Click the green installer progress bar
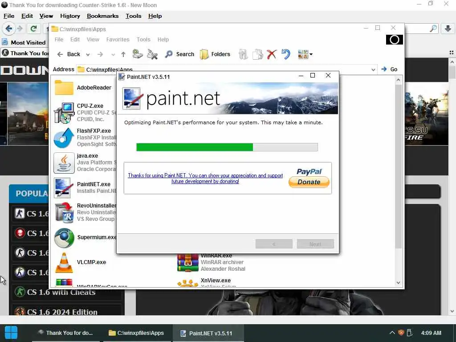 (227, 147)
